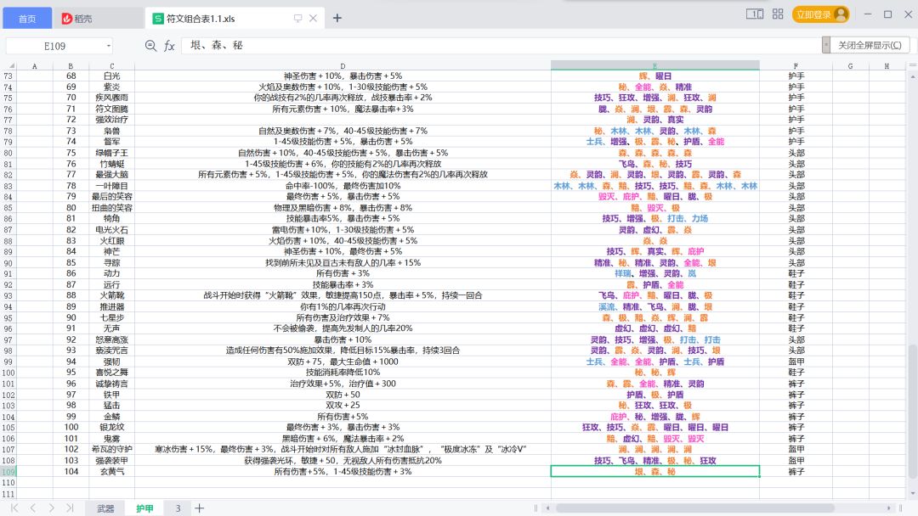Select cell containing 疾风骤雨
The image size is (918, 516).
[x=112, y=98]
